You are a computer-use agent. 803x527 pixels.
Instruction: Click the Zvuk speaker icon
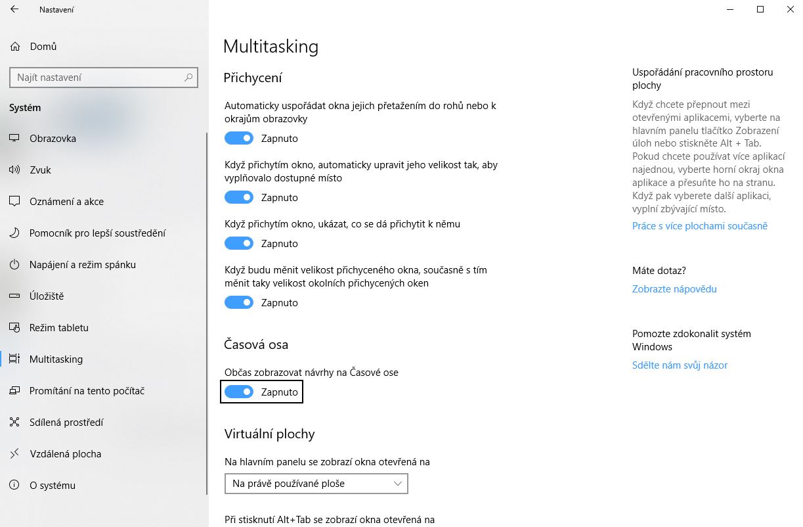15,170
